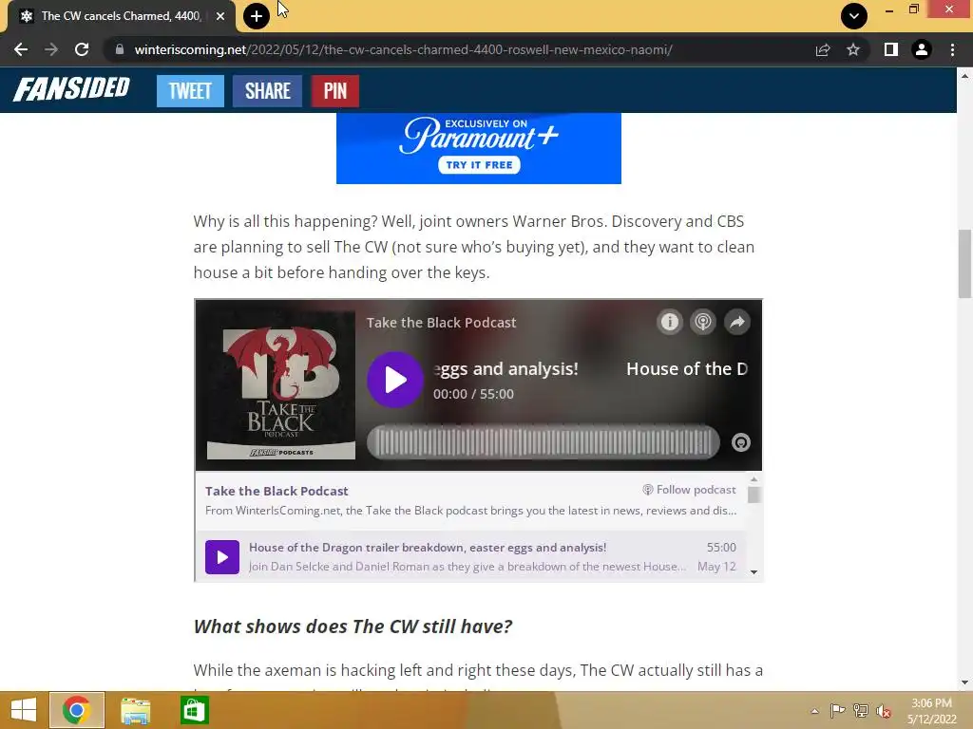The image size is (973, 729).
Task: Click the episode duration 55:00 in list
Action: 721,548
